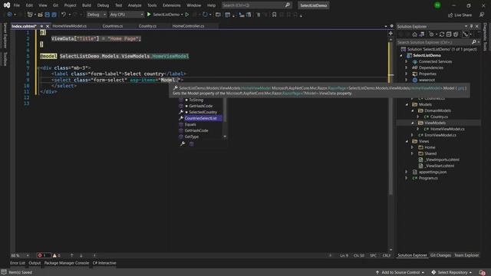Viewport: 491px width, 276px height.
Task: Open the Server Explorer side tab
Action: 5,35
